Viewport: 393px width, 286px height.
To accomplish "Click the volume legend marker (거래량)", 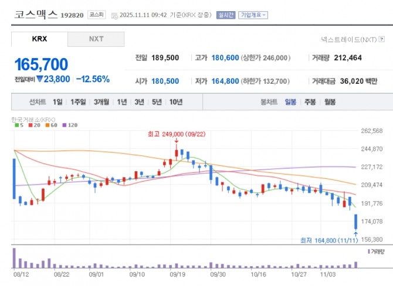I will point(369,251).
